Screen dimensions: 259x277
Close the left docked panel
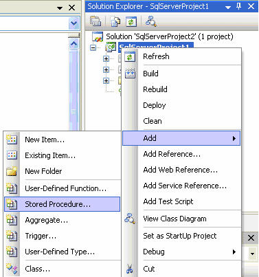72,8
